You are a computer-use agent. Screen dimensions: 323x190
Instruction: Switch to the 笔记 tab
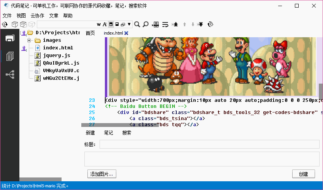(108, 133)
